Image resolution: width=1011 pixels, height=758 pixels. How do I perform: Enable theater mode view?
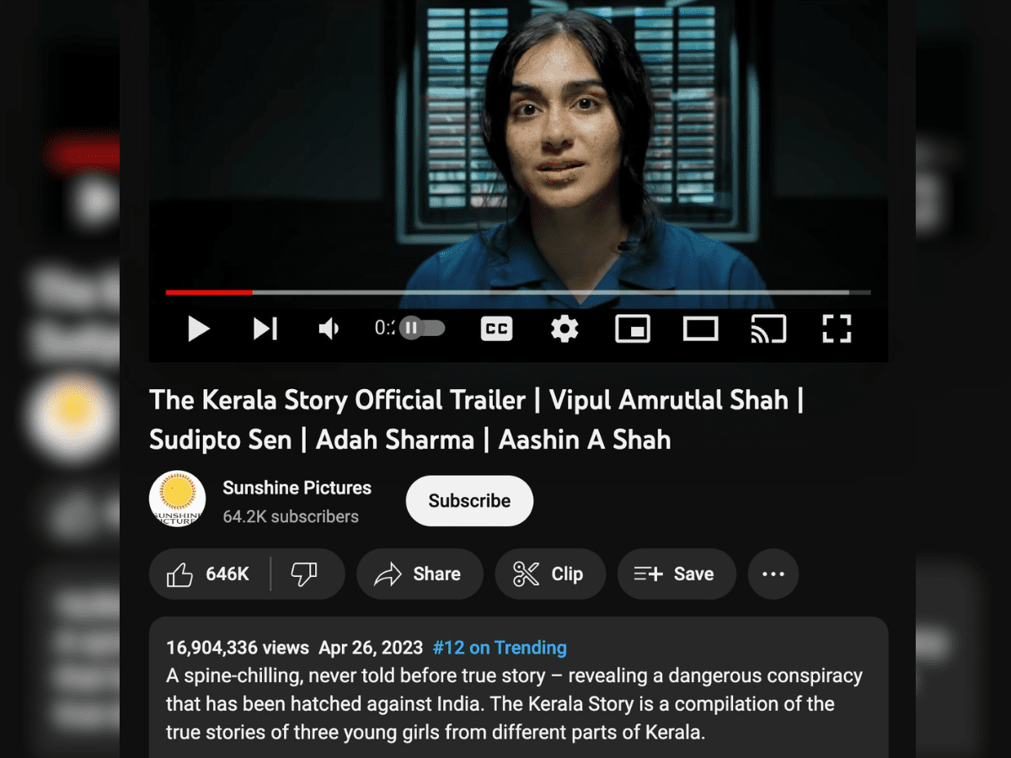click(700, 328)
